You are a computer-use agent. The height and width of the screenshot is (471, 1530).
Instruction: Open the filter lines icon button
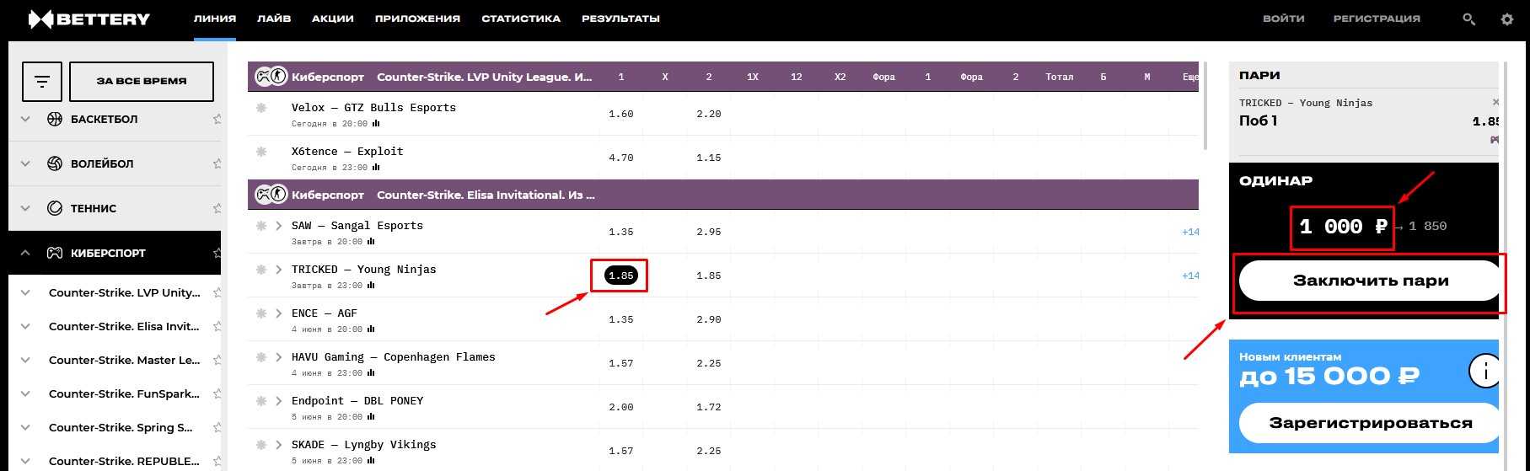click(x=42, y=81)
